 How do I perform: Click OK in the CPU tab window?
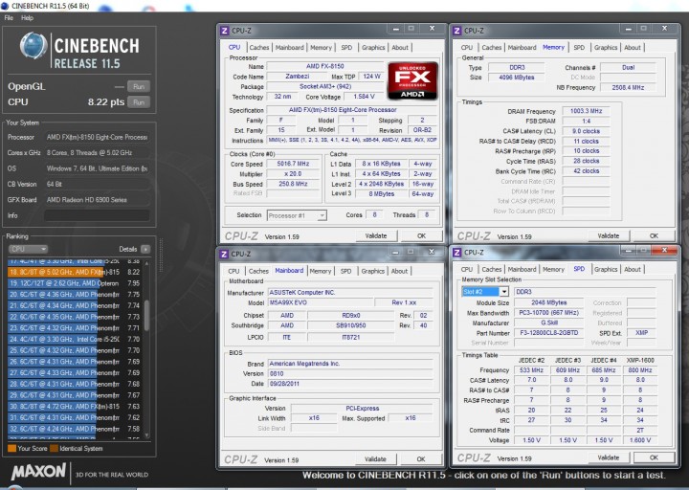pos(421,236)
